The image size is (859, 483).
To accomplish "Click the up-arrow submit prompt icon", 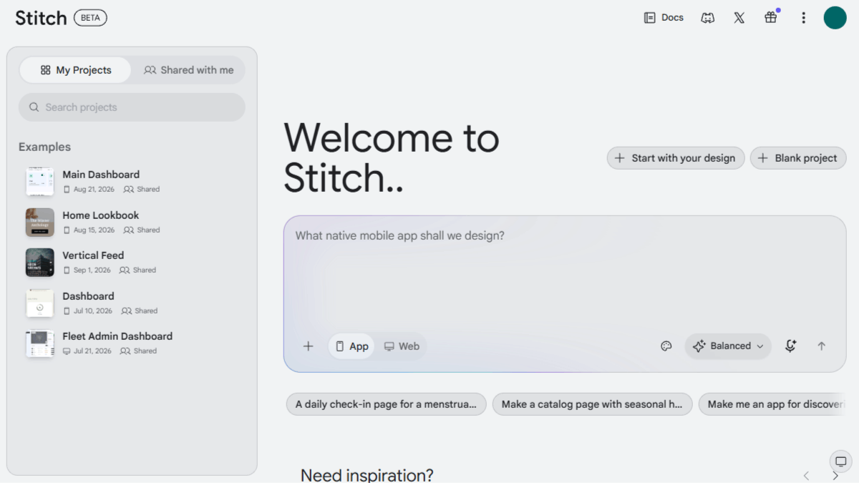I will click(x=822, y=346).
